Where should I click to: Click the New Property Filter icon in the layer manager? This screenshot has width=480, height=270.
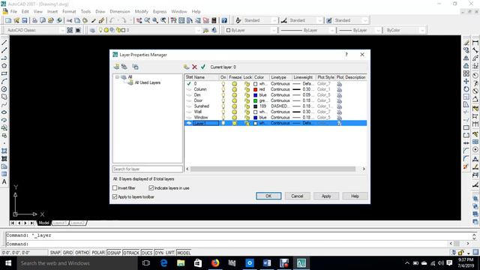pos(117,67)
